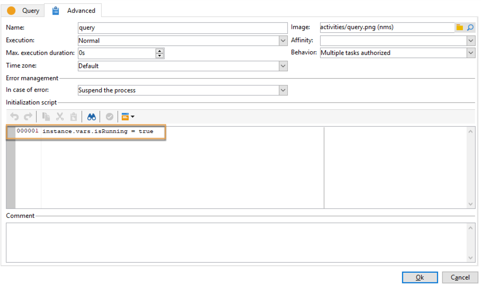Click the Name input field
Screen dimensions: 481x286
pos(183,28)
